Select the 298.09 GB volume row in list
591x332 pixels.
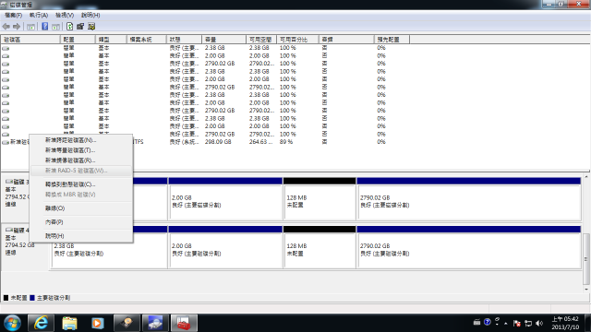coord(205,142)
